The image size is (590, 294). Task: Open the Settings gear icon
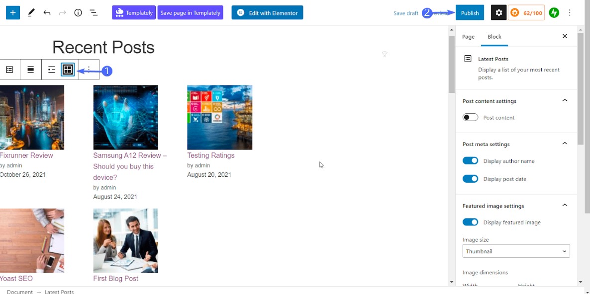(x=498, y=13)
